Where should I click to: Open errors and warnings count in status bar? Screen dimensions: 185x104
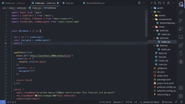click(x=12, y=102)
